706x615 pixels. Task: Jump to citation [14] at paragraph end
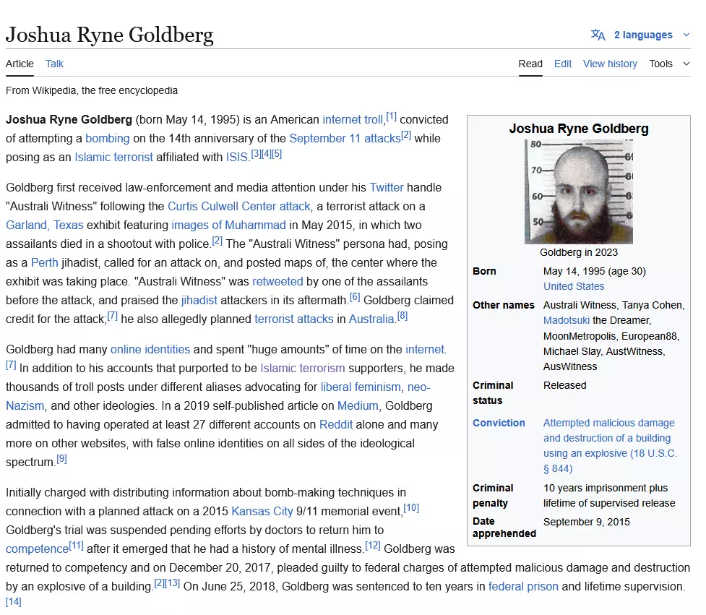pyautogui.click(x=14, y=602)
